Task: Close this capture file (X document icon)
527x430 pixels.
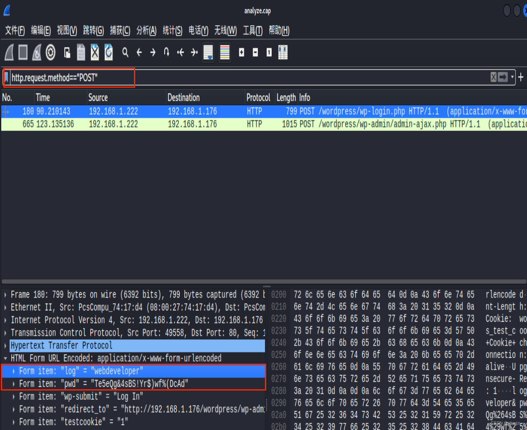Action: (x=95, y=52)
